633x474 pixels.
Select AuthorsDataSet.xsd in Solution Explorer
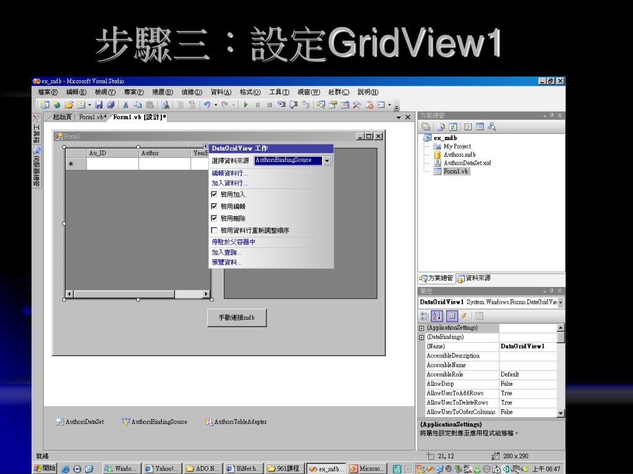467,163
